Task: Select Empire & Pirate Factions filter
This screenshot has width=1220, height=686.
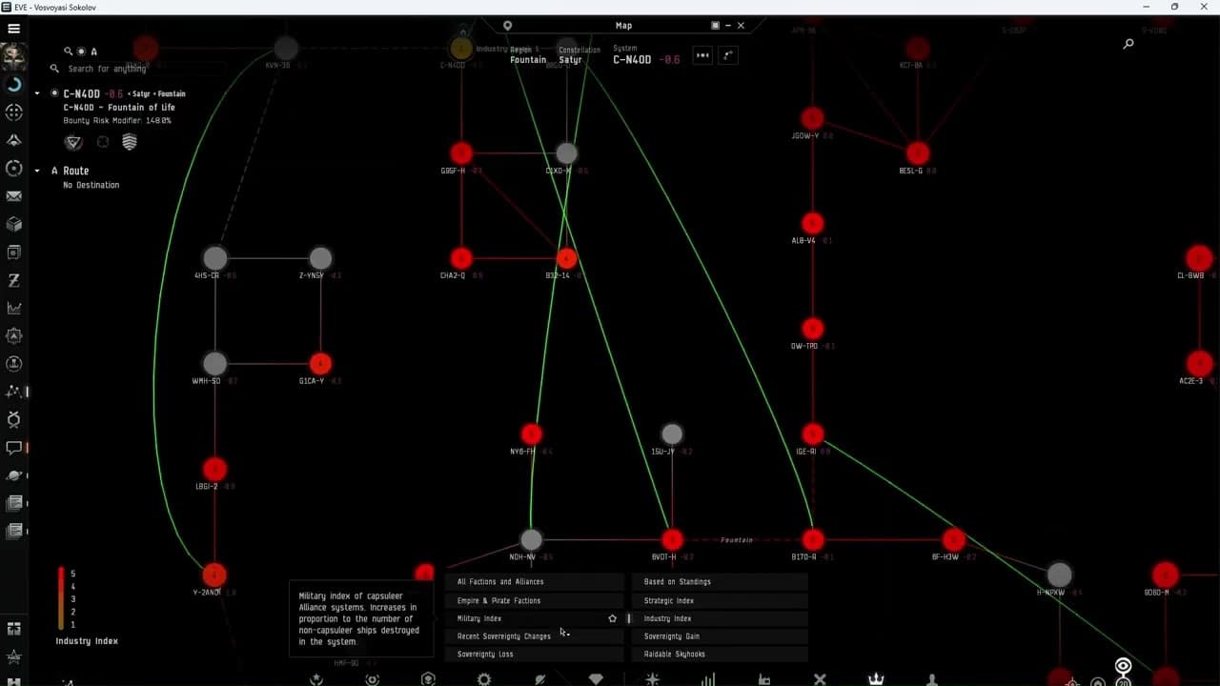Action: [535, 600]
